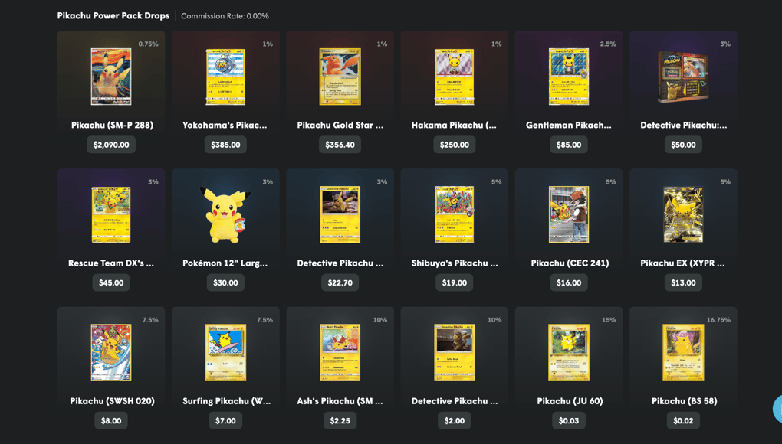
Task: Select the 2.5% drop rate label
Action: [x=608, y=44]
